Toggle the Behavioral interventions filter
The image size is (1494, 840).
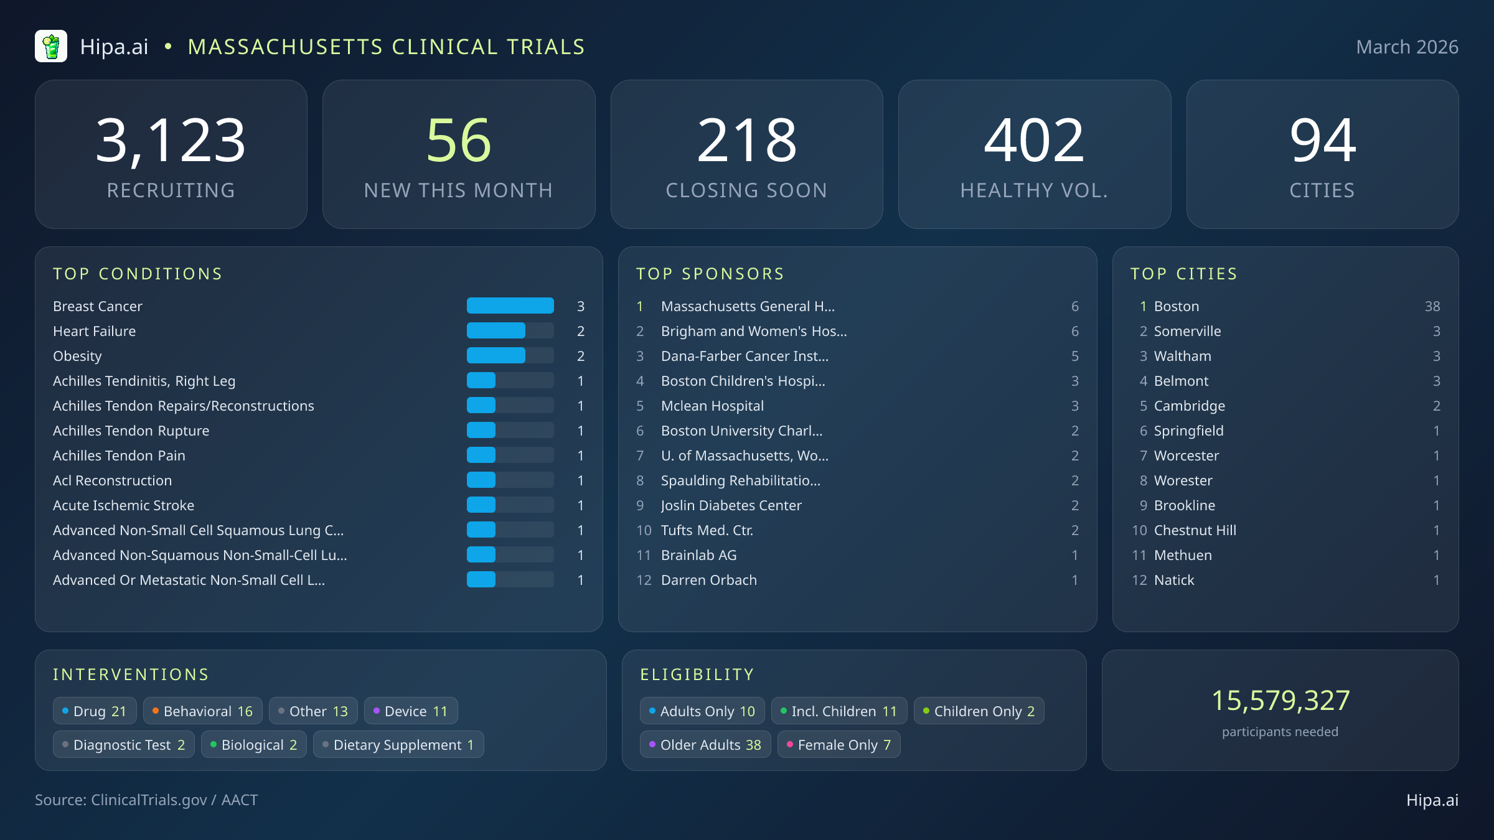202,711
